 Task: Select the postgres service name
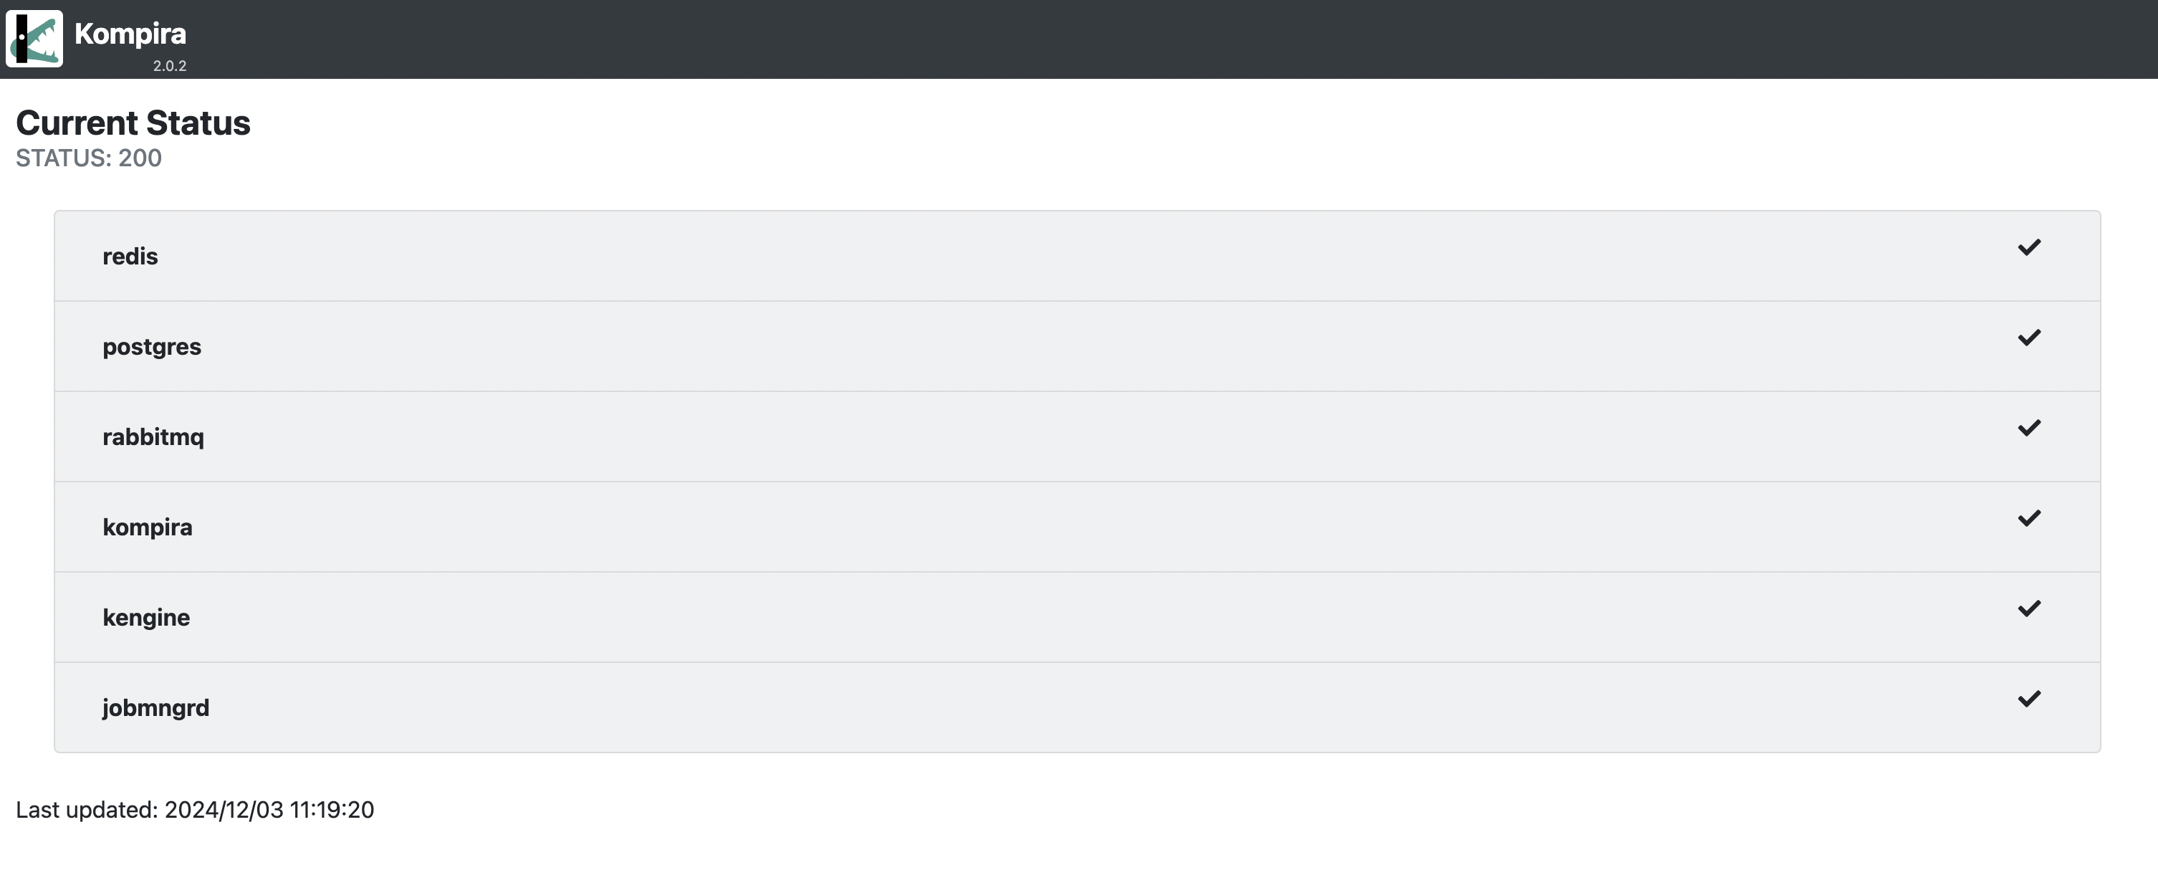[x=152, y=347]
